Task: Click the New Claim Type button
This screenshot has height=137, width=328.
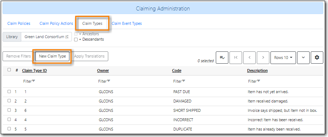Action: [52, 56]
